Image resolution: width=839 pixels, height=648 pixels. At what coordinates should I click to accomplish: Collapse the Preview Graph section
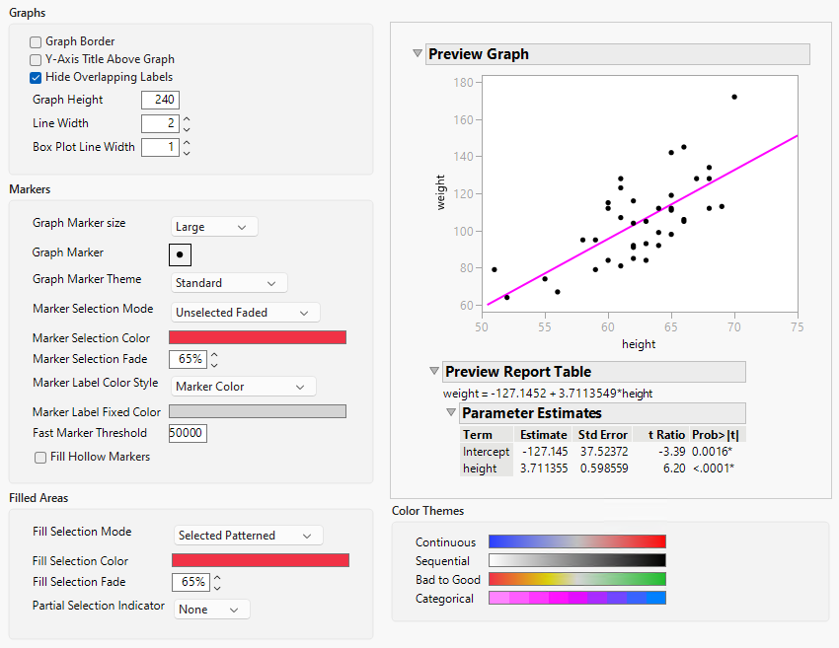click(x=418, y=53)
